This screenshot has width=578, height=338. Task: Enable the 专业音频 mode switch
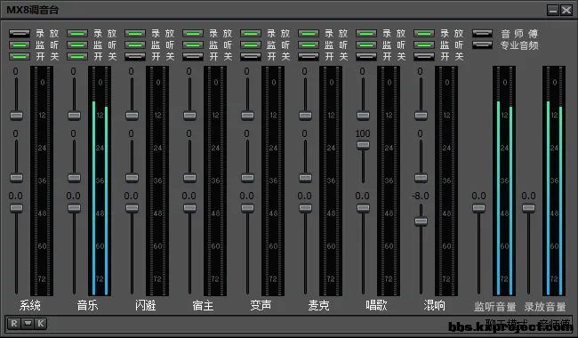click(482, 45)
